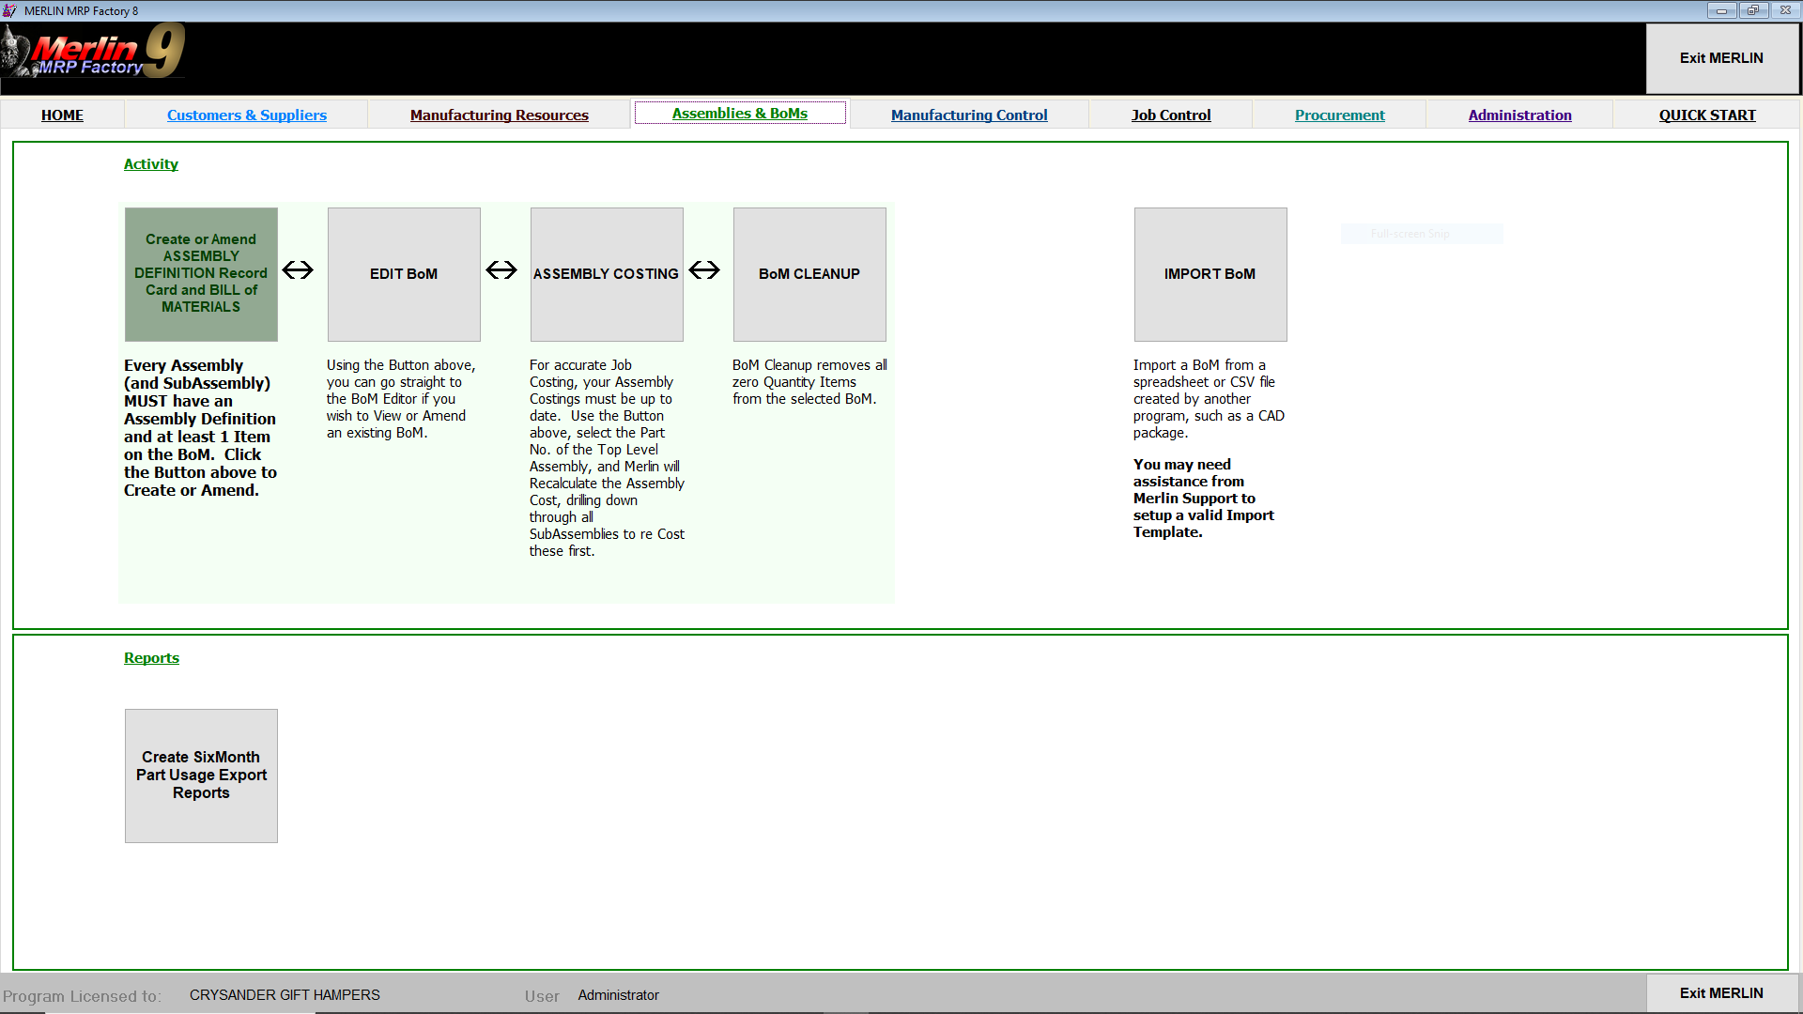The width and height of the screenshot is (1803, 1014).
Task: Open the QUICK START tab
Action: 1707,115
